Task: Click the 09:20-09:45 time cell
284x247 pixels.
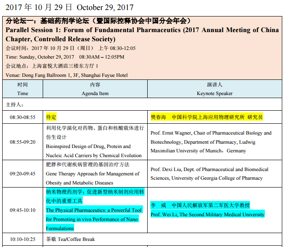Action: point(23,174)
